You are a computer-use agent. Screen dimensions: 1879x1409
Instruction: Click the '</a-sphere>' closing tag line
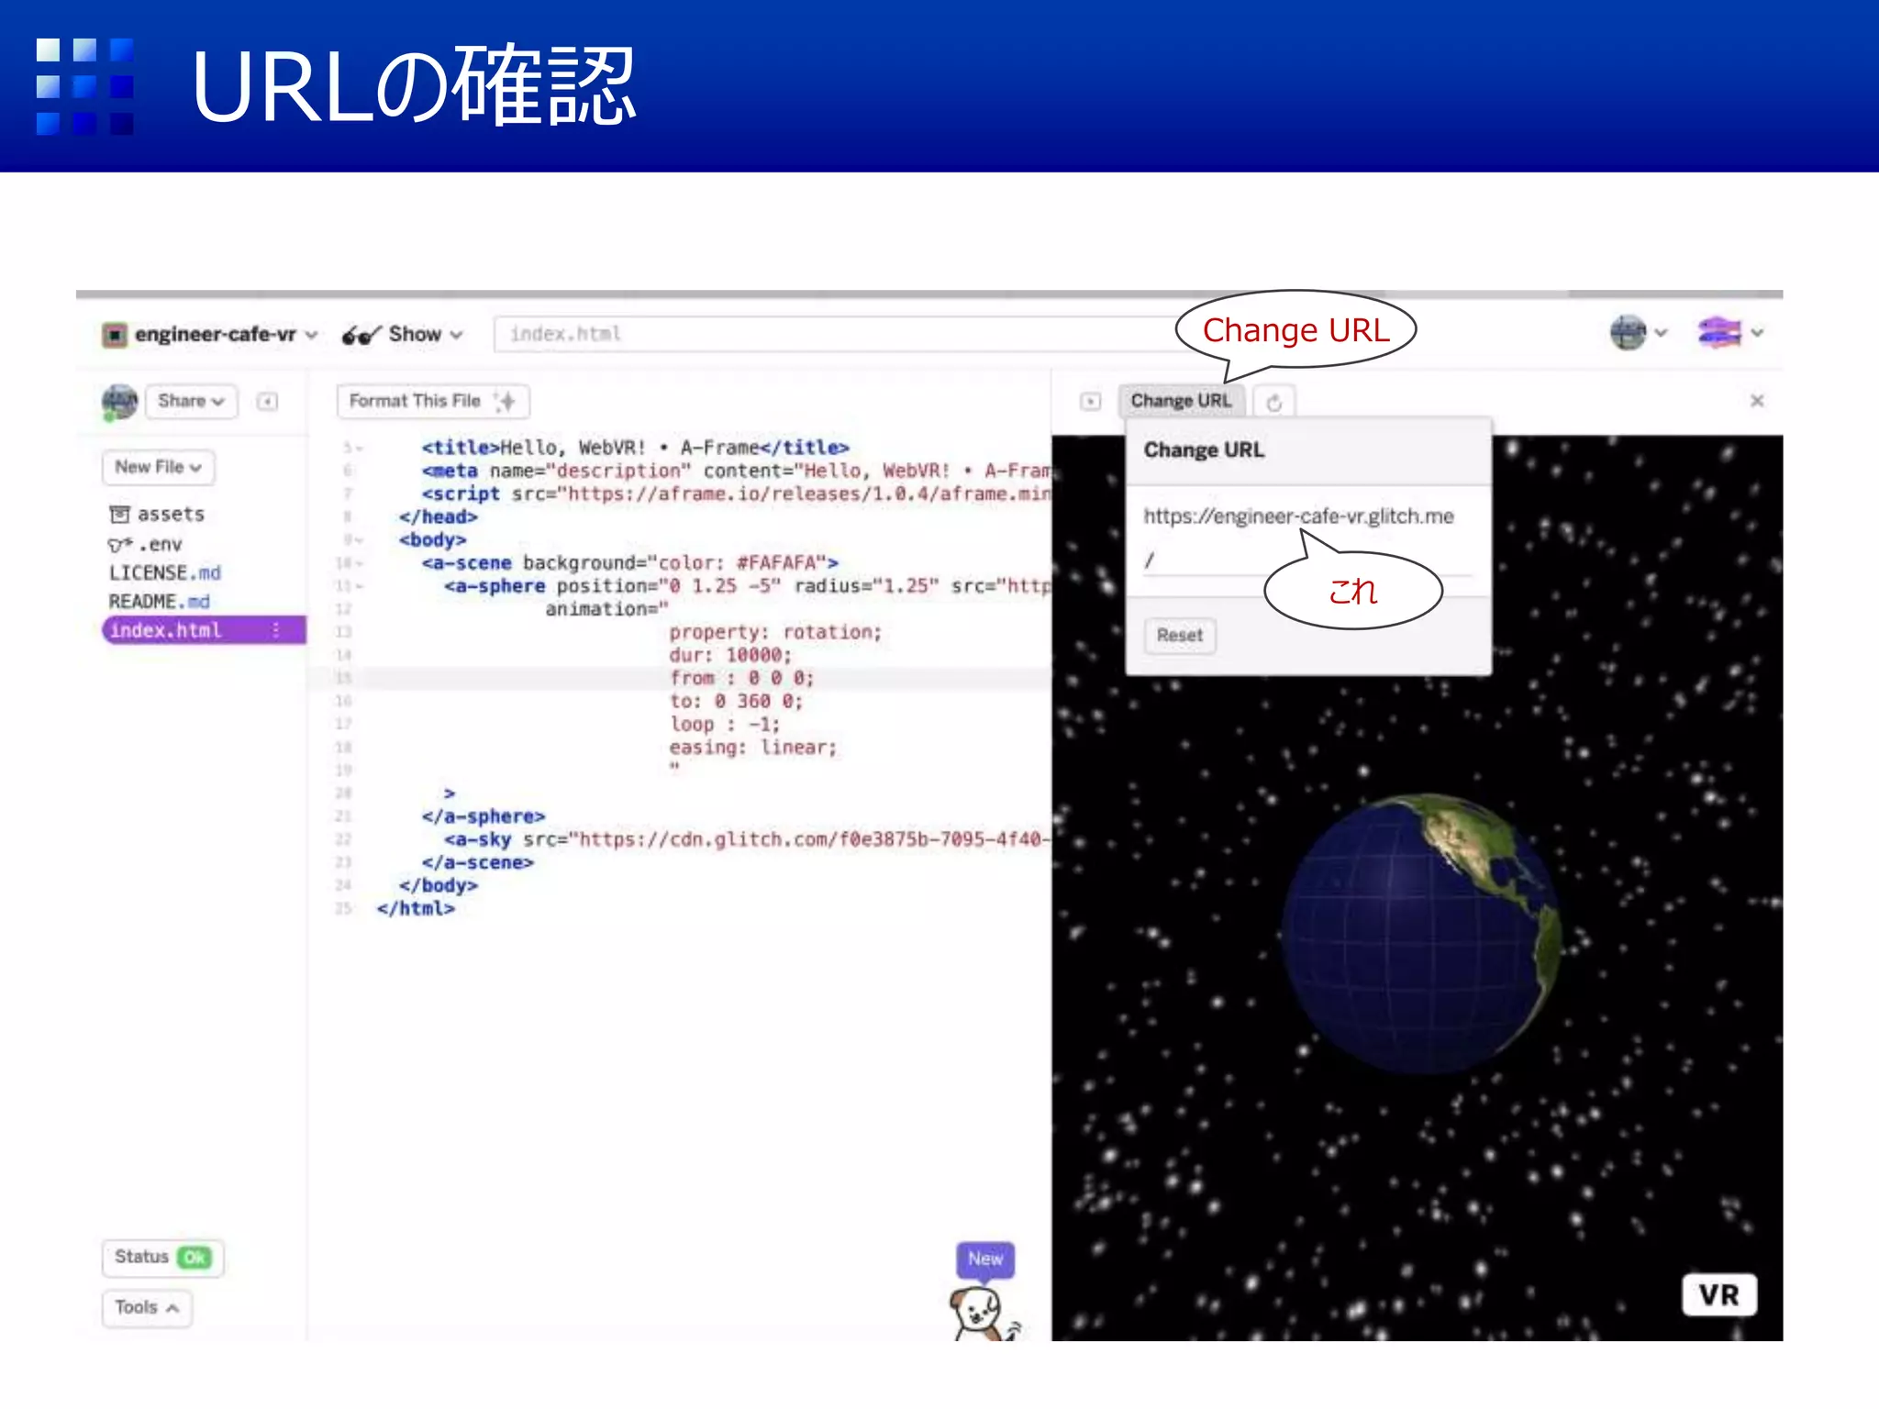[484, 816]
